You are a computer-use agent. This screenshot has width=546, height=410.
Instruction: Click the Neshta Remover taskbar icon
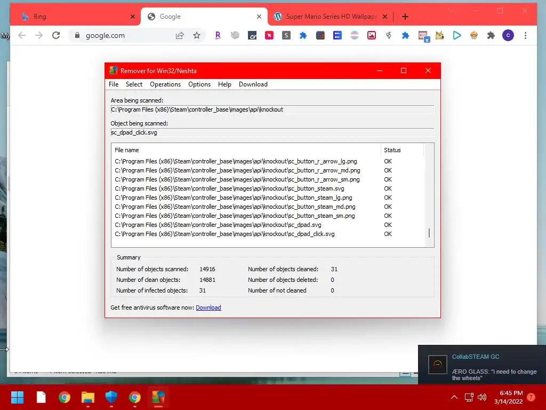click(158, 397)
